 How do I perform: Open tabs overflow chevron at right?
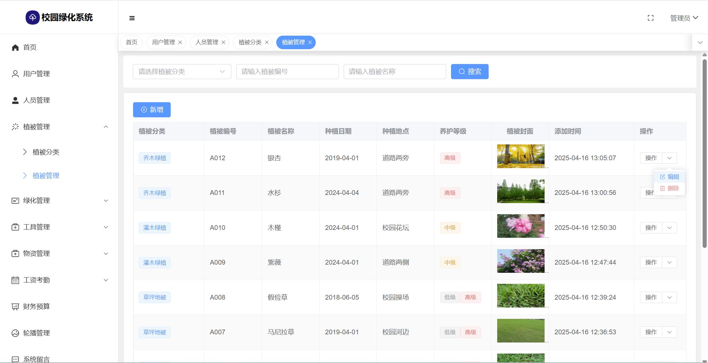click(700, 42)
